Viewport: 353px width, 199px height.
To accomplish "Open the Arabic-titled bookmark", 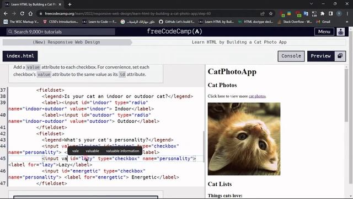I will click(x=137, y=22).
